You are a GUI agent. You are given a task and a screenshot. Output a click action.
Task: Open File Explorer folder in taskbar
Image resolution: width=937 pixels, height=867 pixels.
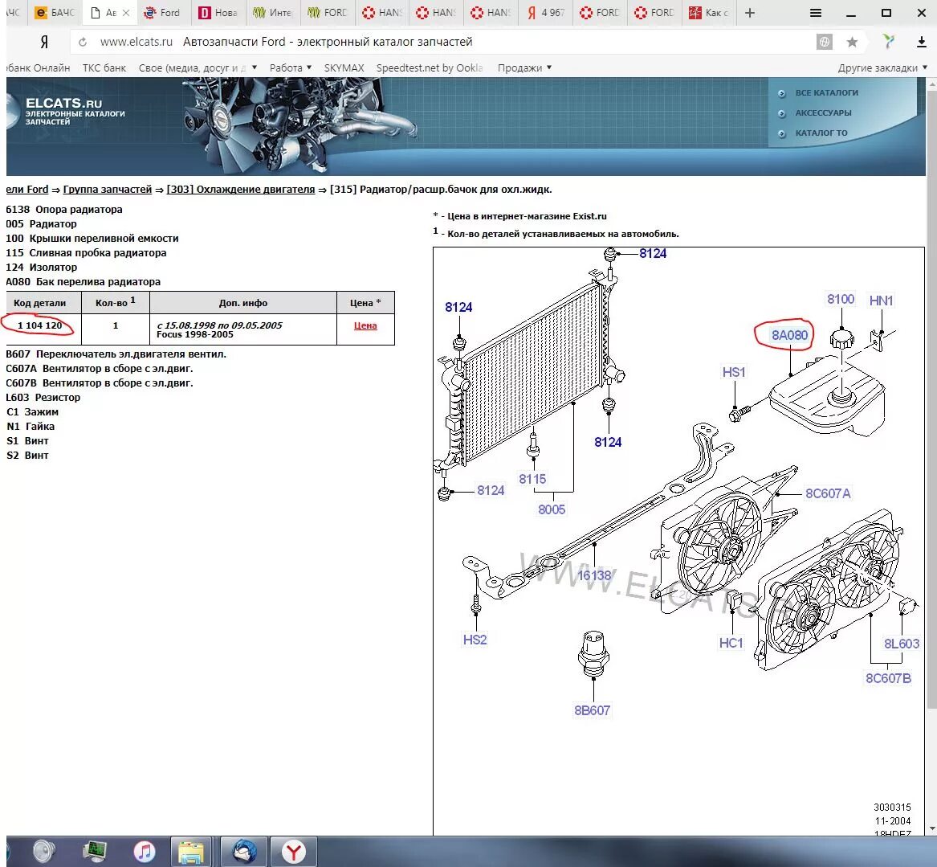(190, 852)
